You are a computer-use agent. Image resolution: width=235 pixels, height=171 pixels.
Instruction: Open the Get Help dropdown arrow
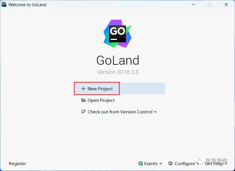coord(226,164)
